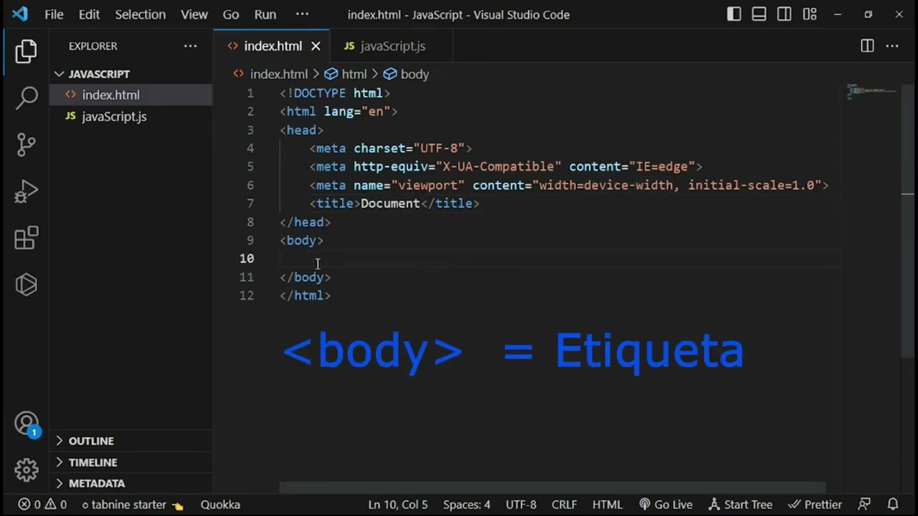
Task: Click Start Tree in status bar
Action: tap(740, 505)
